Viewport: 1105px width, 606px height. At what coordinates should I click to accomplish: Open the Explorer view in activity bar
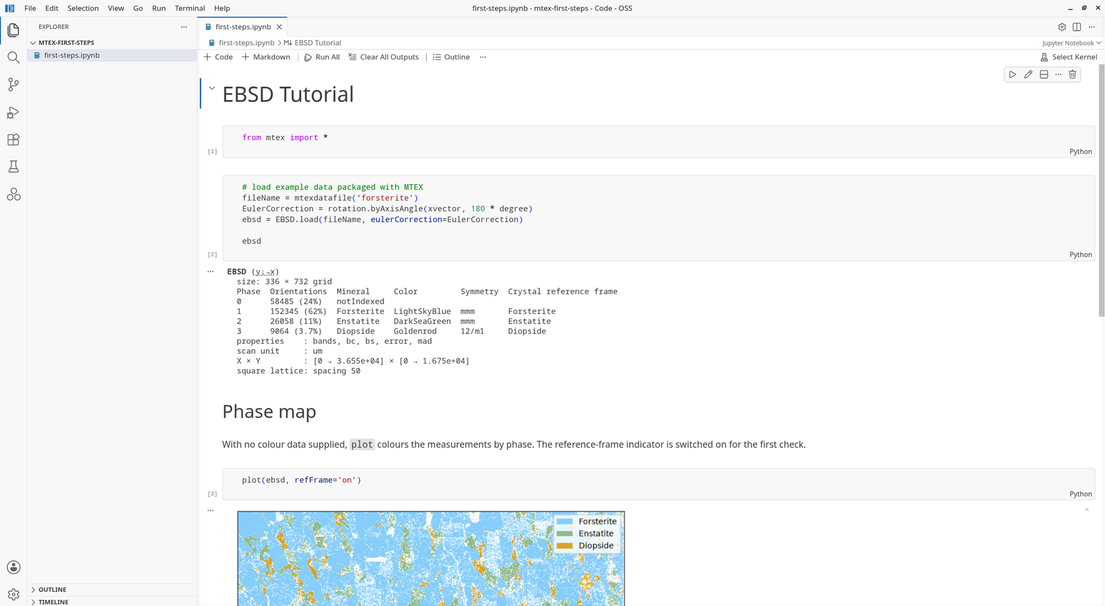(13, 30)
